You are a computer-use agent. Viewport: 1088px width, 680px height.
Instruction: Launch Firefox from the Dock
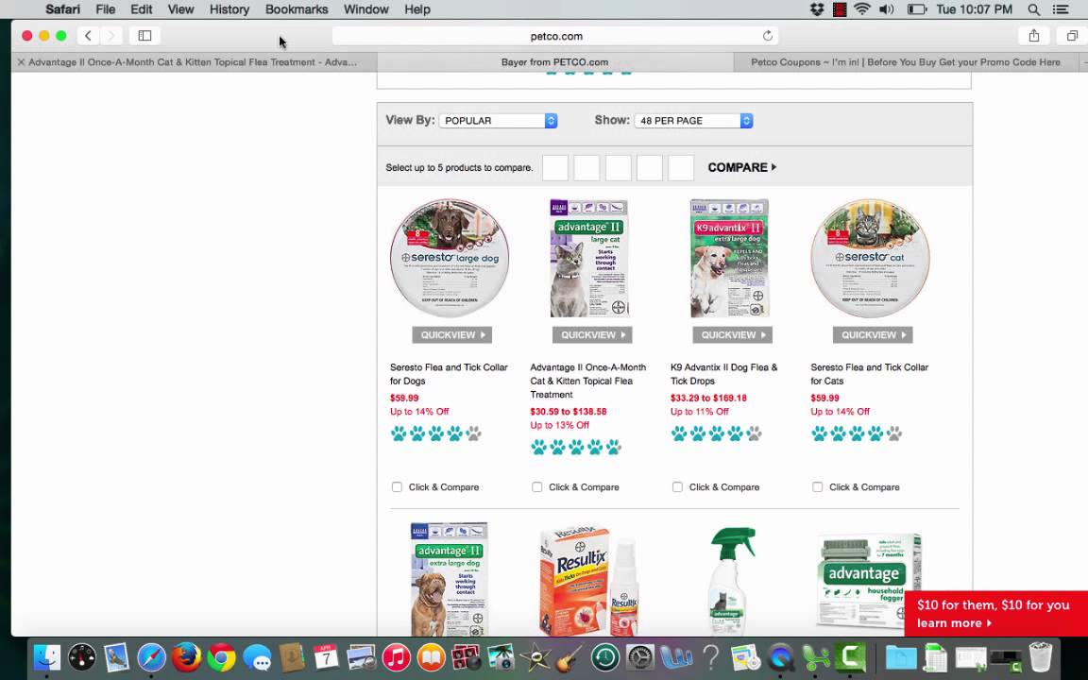tap(186, 657)
